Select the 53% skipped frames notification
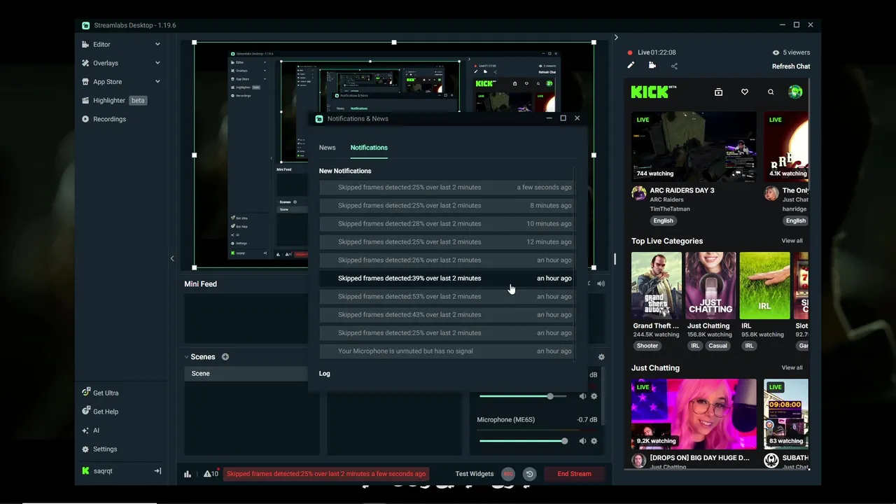Screen dimensions: 896x504 click(x=447, y=296)
